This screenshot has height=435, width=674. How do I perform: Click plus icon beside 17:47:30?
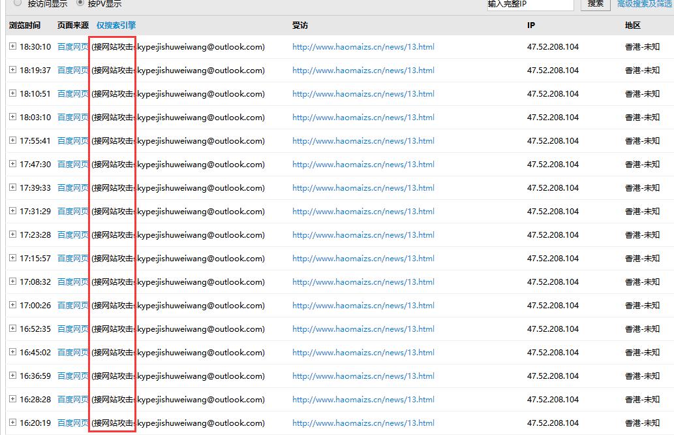(12, 164)
